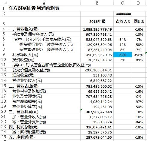
Task: Click the 12% share cell
Action: 123,45
